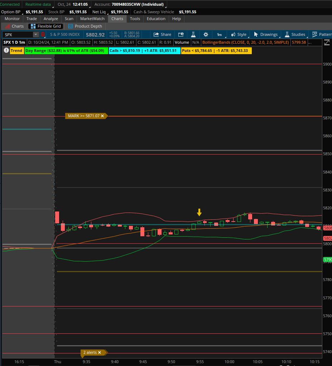Image resolution: width=332 pixels, height=366 pixels.
Task: Remove the MARK >= 5871.07 alert
Action: coord(102,116)
